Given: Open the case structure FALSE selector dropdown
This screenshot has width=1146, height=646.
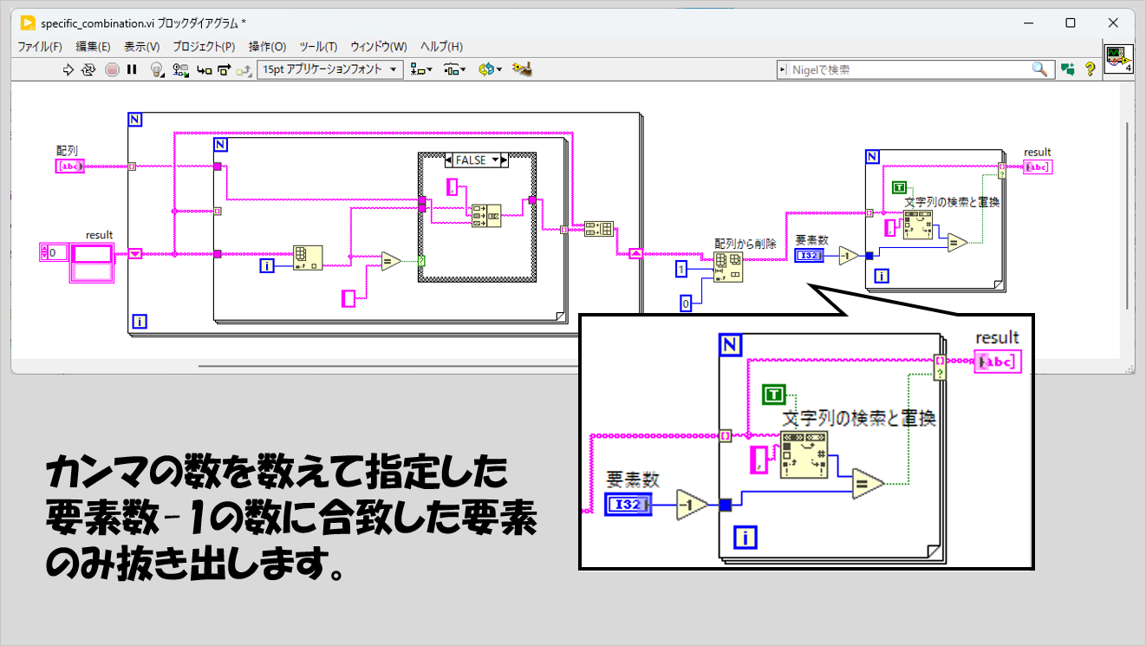Looking at the screenshot, I should click(x=496, y=160).
